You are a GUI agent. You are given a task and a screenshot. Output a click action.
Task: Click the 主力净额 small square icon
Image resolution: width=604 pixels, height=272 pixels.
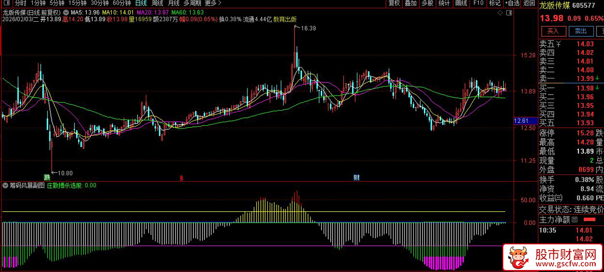574,220
